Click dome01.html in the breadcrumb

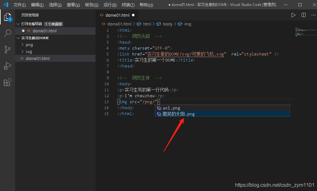point(119,24)
